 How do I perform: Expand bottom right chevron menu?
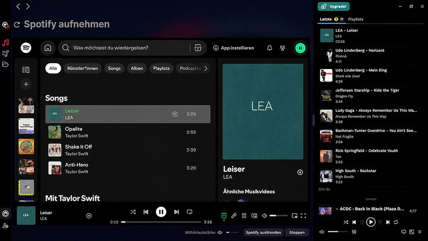point(420,232)
